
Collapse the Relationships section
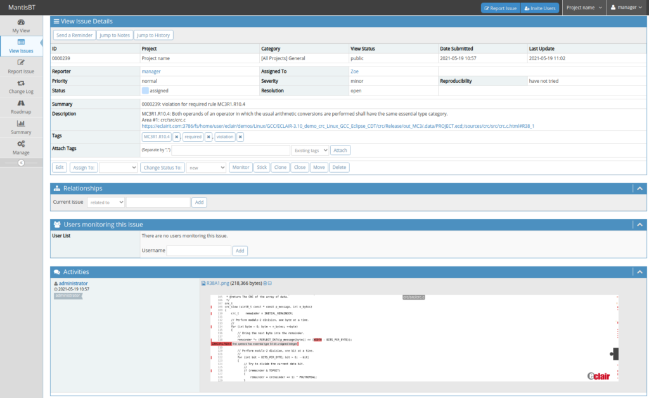pos(640,189)
